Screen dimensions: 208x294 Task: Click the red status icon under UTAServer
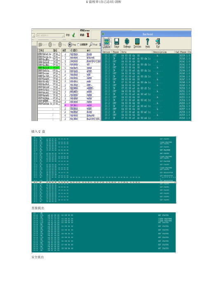88,35
